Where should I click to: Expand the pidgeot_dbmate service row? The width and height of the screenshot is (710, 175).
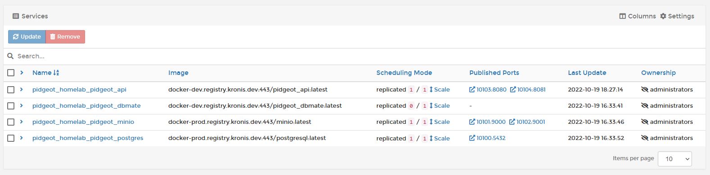(21, 105)
